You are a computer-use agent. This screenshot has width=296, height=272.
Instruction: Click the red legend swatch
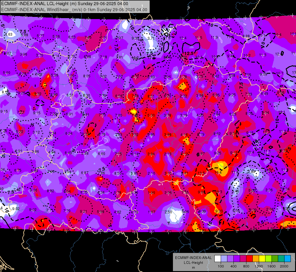[249, 259]
